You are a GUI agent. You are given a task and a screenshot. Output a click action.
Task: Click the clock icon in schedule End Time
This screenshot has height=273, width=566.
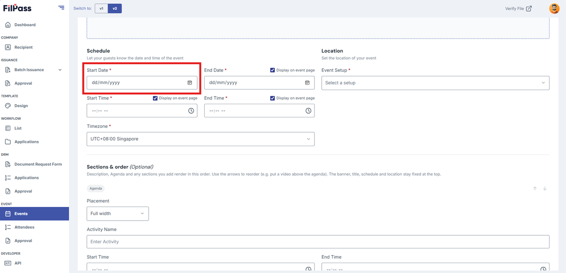click(308, 111)
